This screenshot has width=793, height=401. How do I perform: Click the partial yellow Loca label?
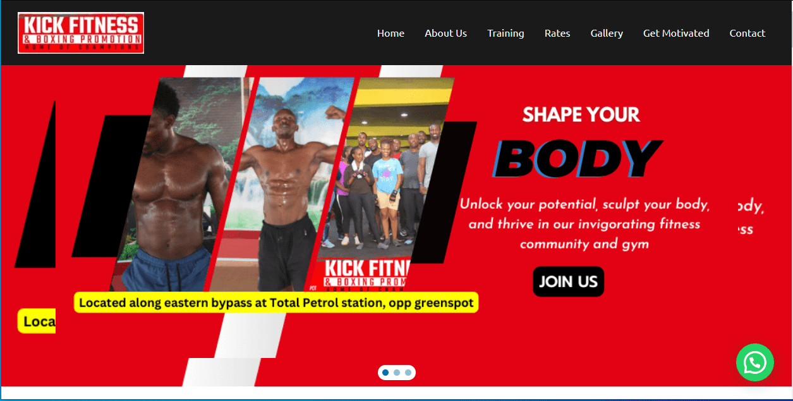(37, 321)
